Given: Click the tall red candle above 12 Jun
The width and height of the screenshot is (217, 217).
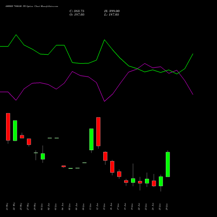Looking at the screenshot, I should pos(99,132).
